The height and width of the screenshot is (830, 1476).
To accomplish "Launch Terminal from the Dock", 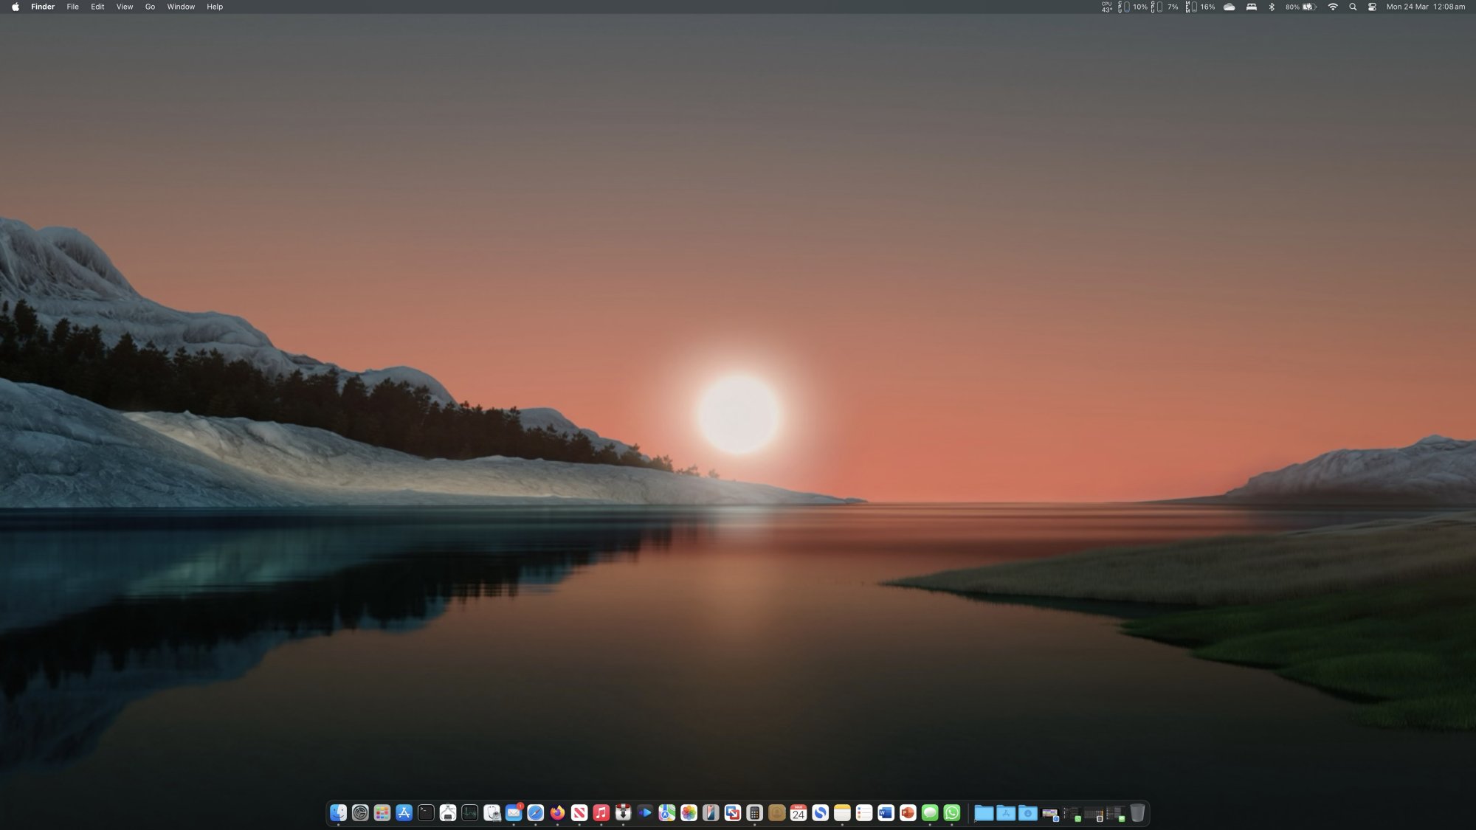I will (426, 812).
